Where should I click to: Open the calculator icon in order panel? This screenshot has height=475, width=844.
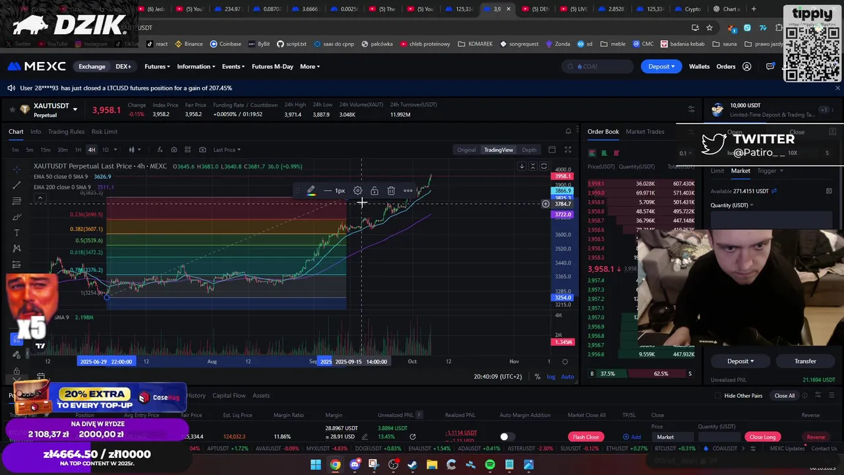tap(829, 191)
